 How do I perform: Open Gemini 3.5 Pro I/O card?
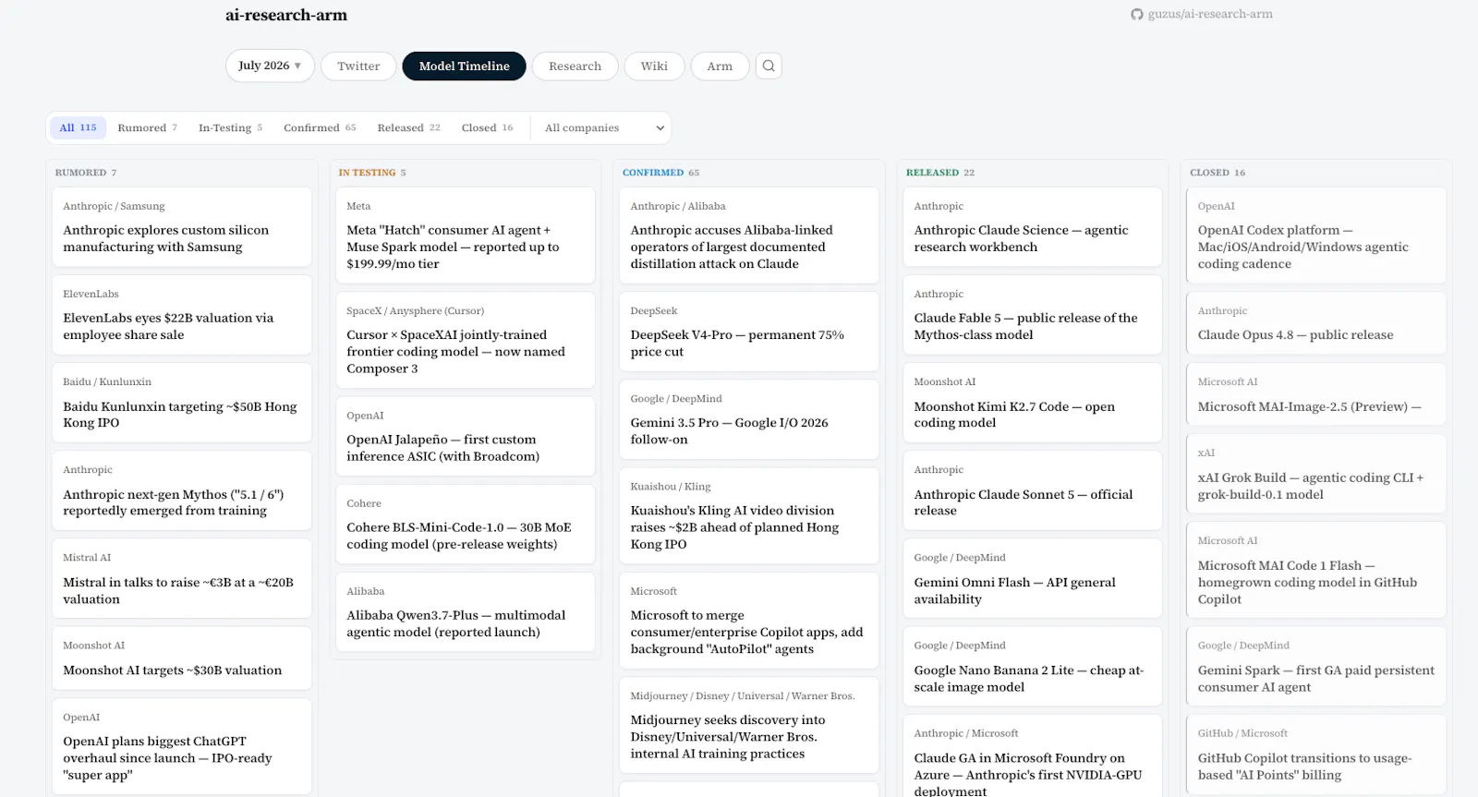click(749, 419)
